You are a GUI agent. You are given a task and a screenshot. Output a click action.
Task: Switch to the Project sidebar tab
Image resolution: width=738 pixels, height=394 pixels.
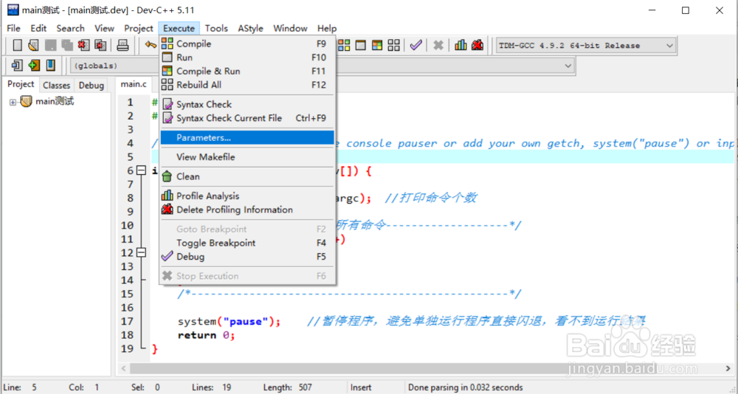21,84
